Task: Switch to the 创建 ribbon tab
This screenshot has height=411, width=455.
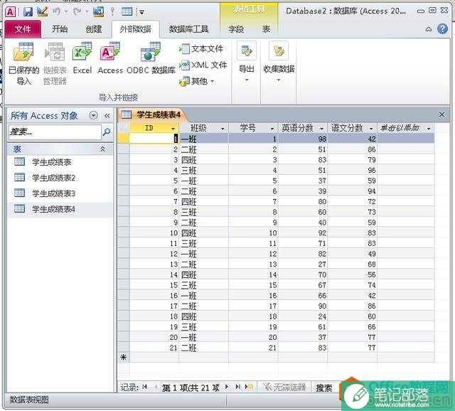Action: coord(93,29)
